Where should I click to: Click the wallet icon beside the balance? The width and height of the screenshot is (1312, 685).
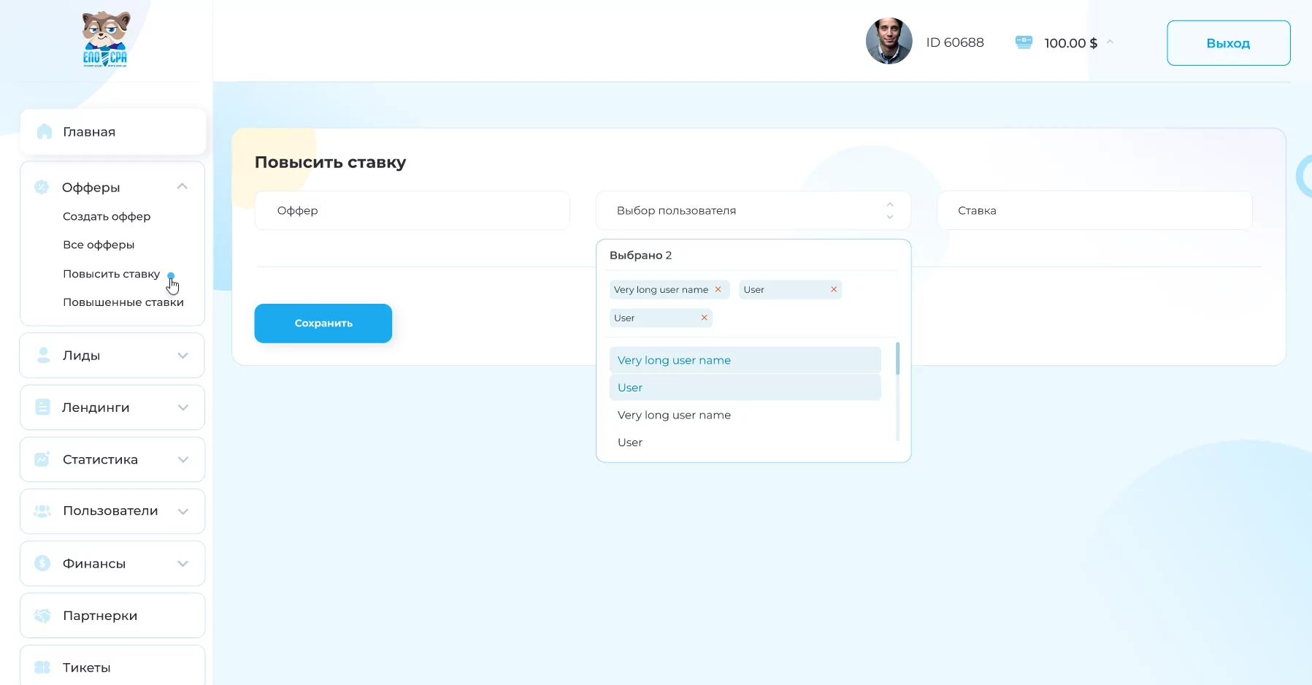pyautogui.click(x=1024, y=42)
